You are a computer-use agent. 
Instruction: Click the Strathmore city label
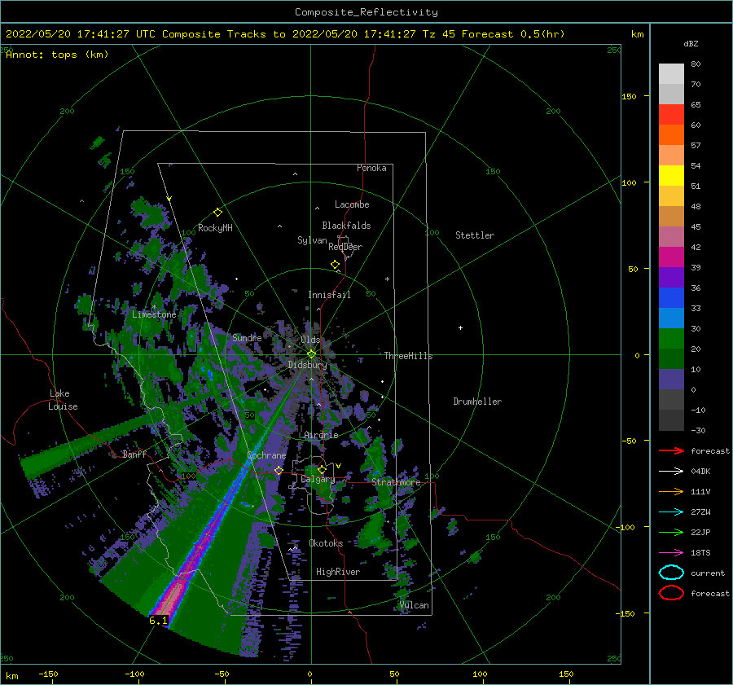click(396, 482)
